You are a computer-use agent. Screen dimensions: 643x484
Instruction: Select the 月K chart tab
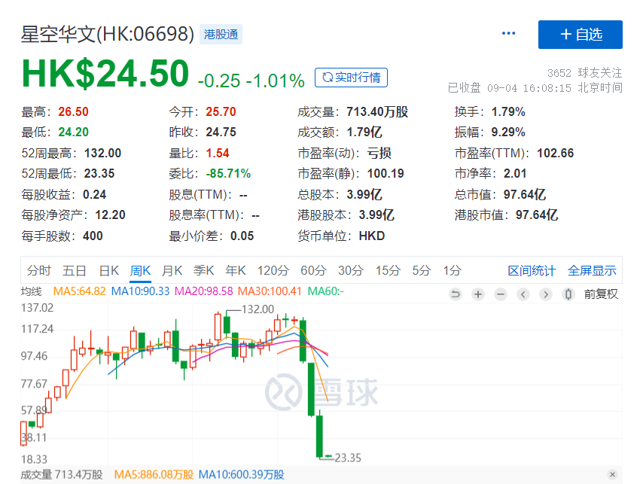coord(172,271)
